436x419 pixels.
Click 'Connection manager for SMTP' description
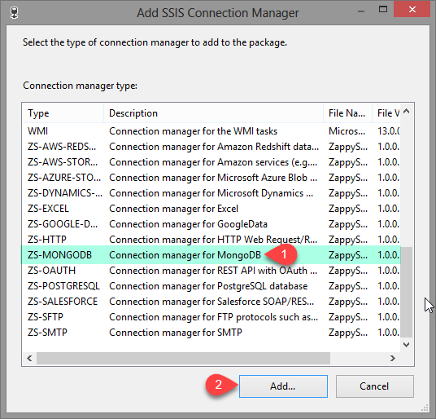(176, 333)
